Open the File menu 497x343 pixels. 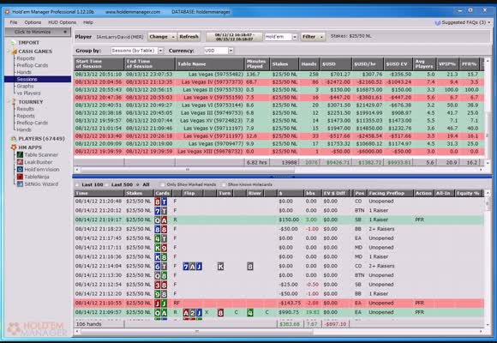coord(14,22)
